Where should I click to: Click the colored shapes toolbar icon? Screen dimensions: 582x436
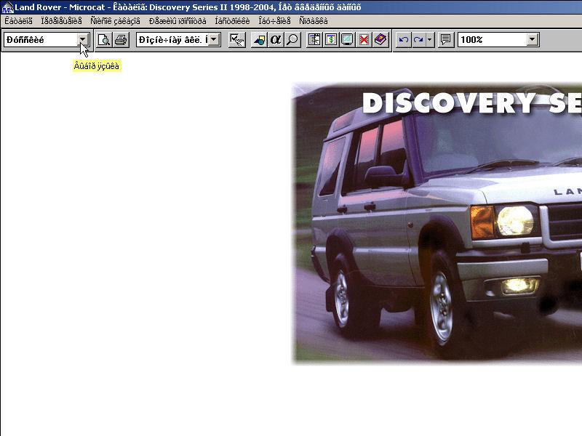[259, 40]
